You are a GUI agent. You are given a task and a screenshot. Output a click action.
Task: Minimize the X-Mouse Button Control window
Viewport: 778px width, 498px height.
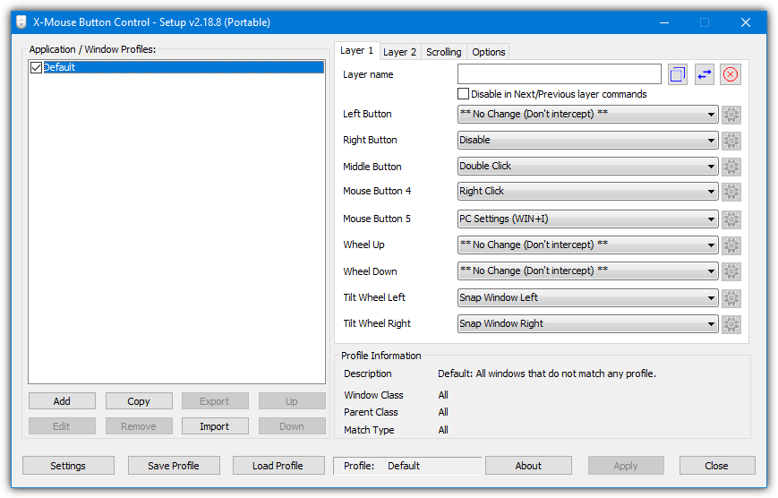click(664, 22)
